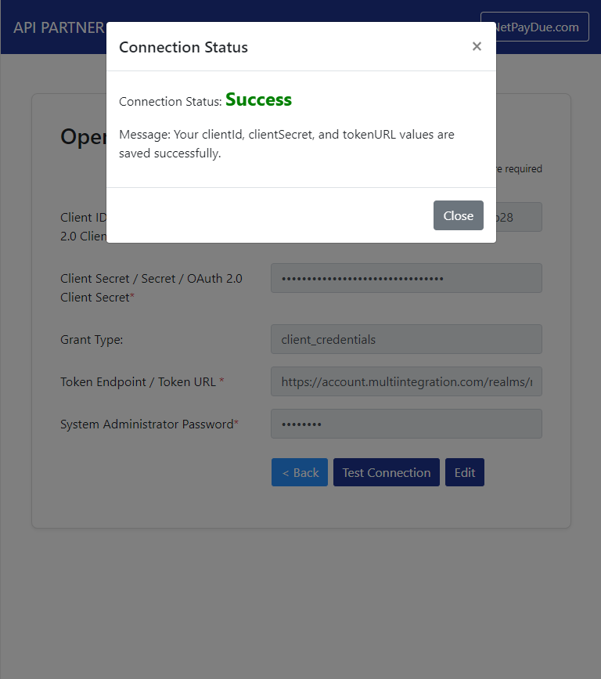Select the Token Endpoint URL field
Screen dimensions: 601x679
click(406, 381)
